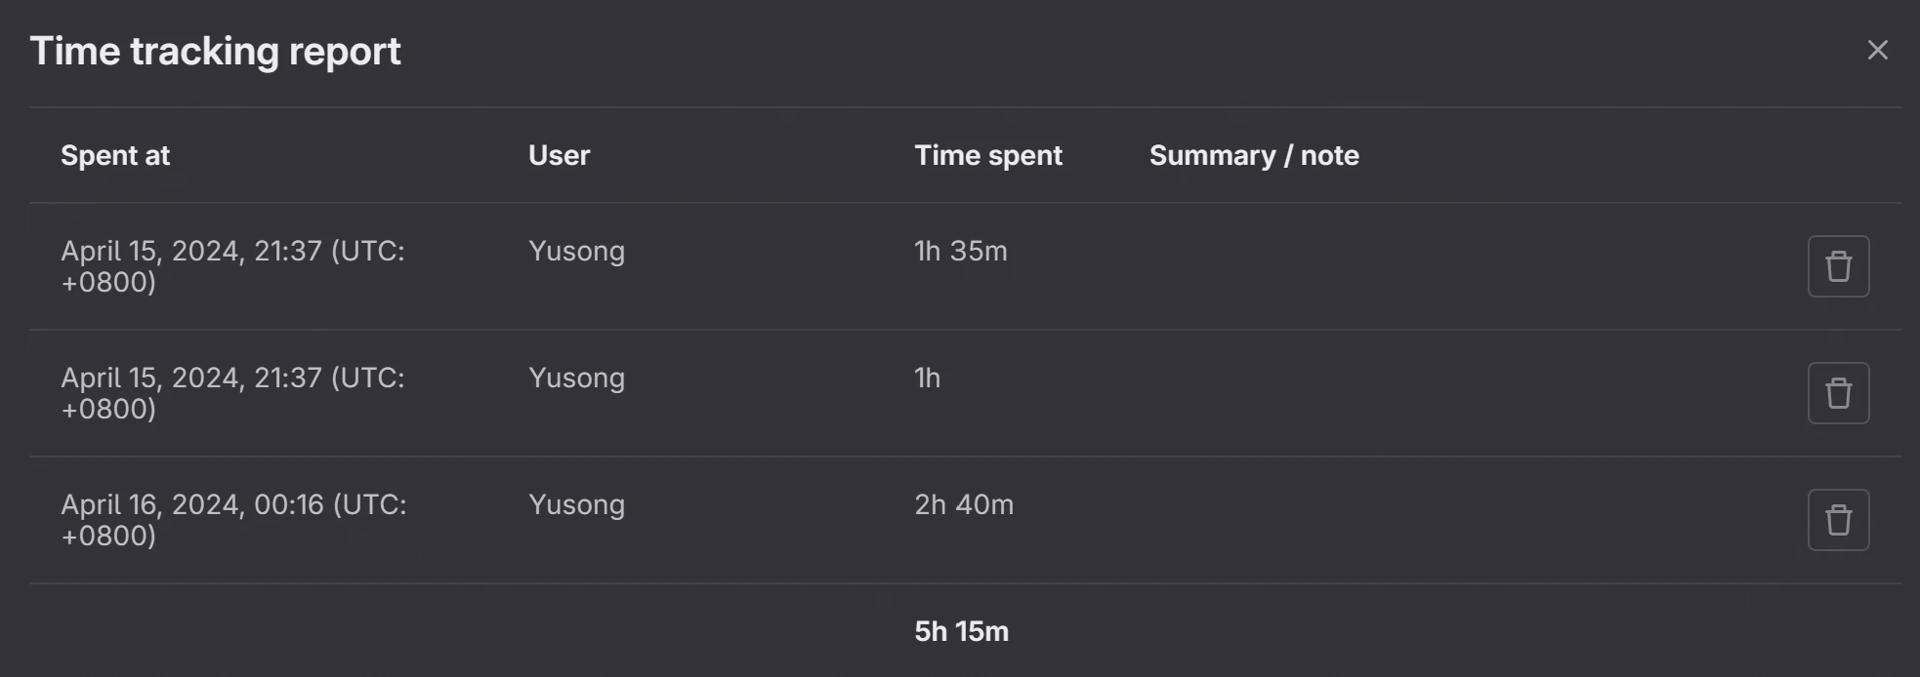This screenshot has height=677, width=1920.
Task: Delete the 1h time entry
Action: click(1838, 393)
